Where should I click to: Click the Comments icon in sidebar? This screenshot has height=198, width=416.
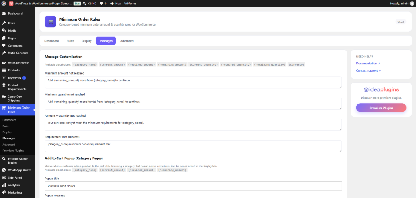(x=4, y=45)
